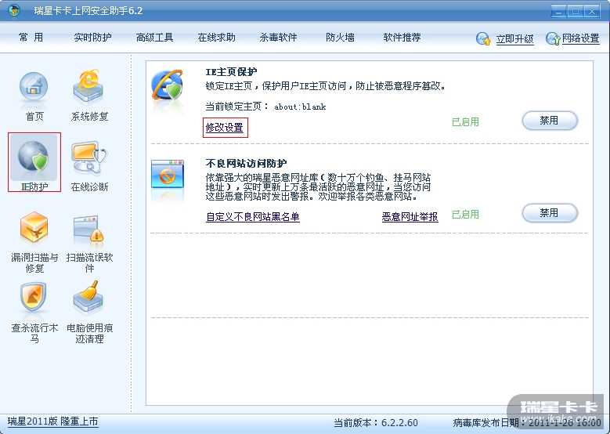Click the 不良网站访问防护 heading
The height and width of the screenshot is (434, 610).
click(x=246, y=164)
